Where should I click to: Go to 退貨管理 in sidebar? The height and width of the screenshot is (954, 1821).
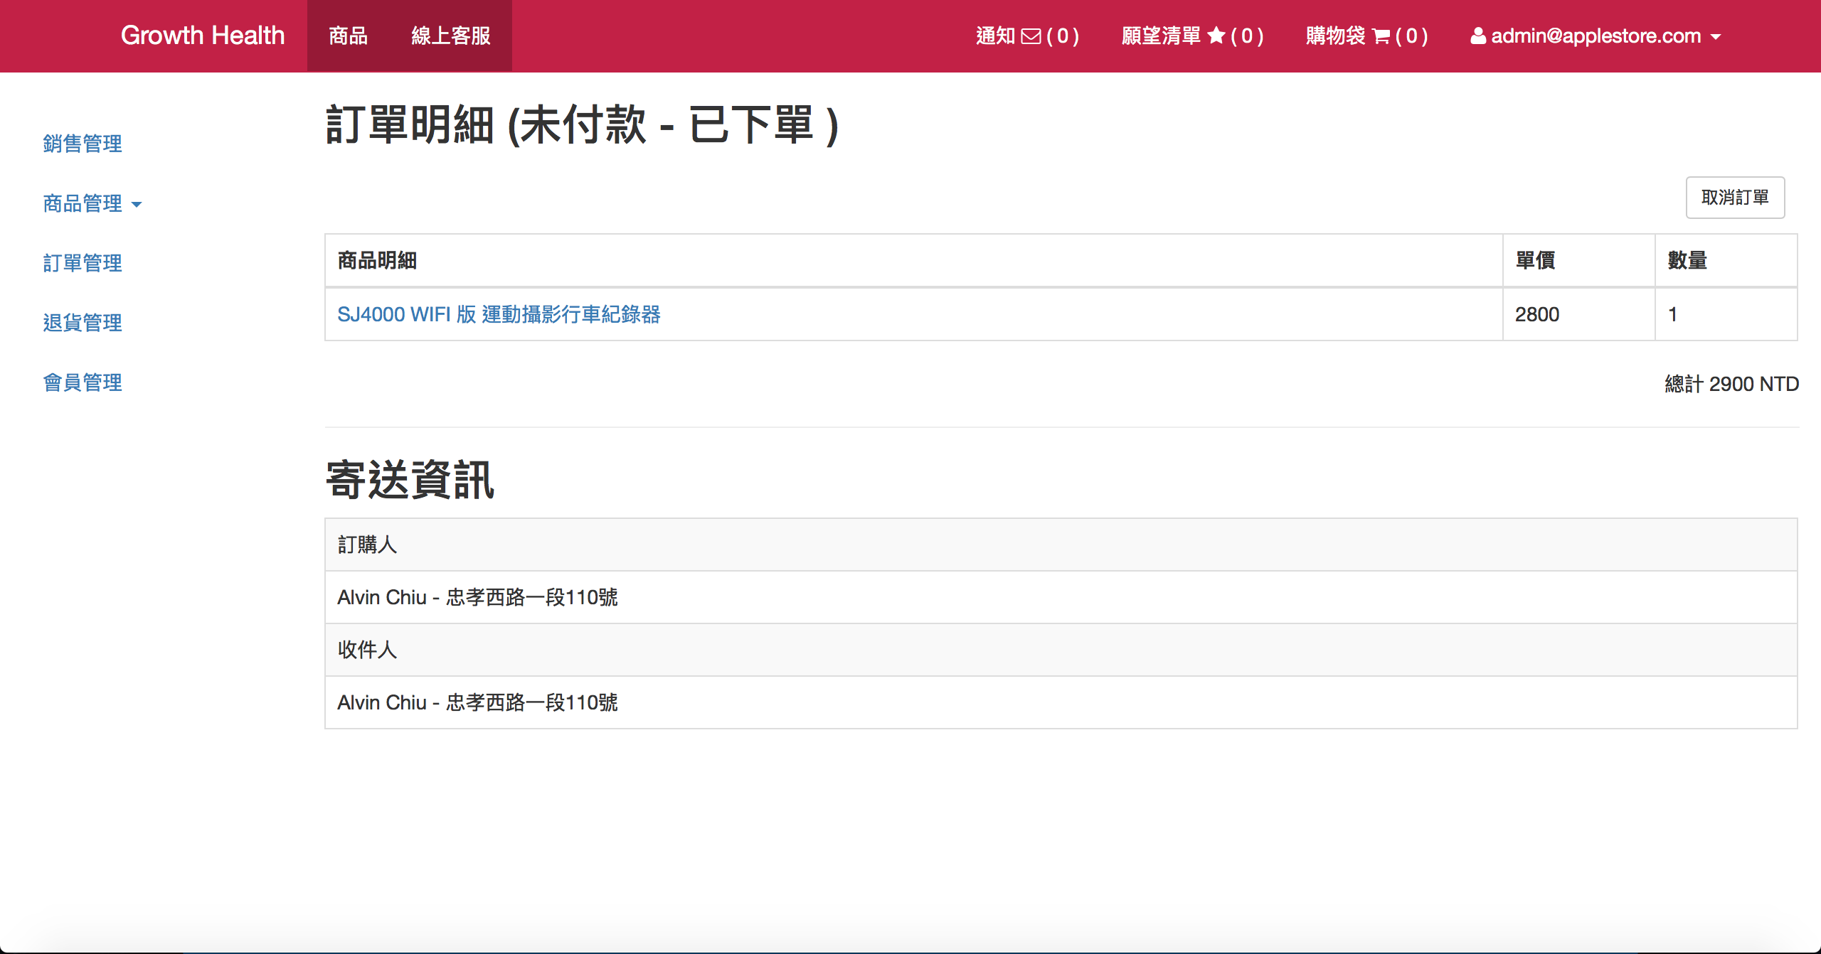pos(83,323)
